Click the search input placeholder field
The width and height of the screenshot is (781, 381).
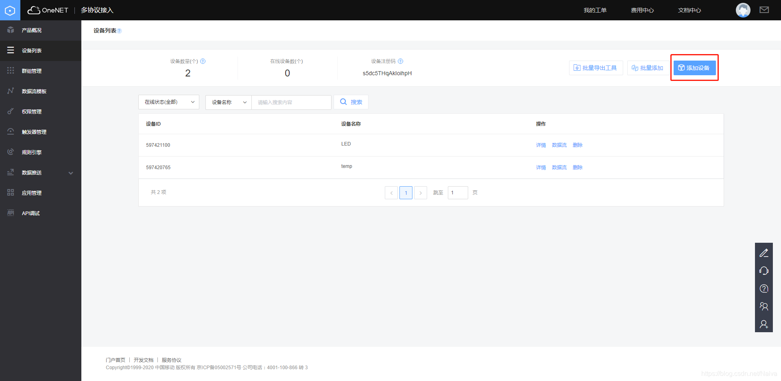291,102
